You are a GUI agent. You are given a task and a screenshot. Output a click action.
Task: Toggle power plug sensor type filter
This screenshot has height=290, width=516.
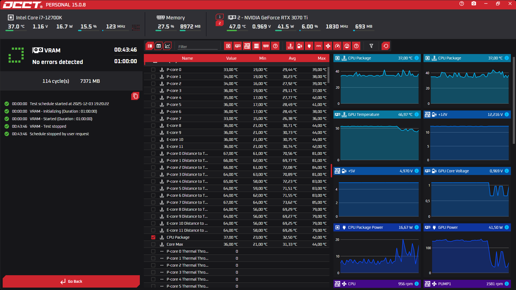309,46
